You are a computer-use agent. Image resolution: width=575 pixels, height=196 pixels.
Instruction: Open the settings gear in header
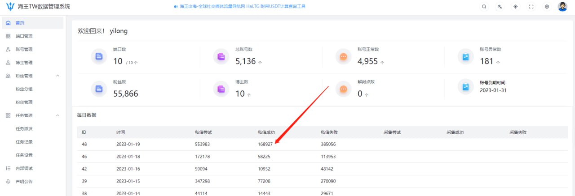(547, 7)
